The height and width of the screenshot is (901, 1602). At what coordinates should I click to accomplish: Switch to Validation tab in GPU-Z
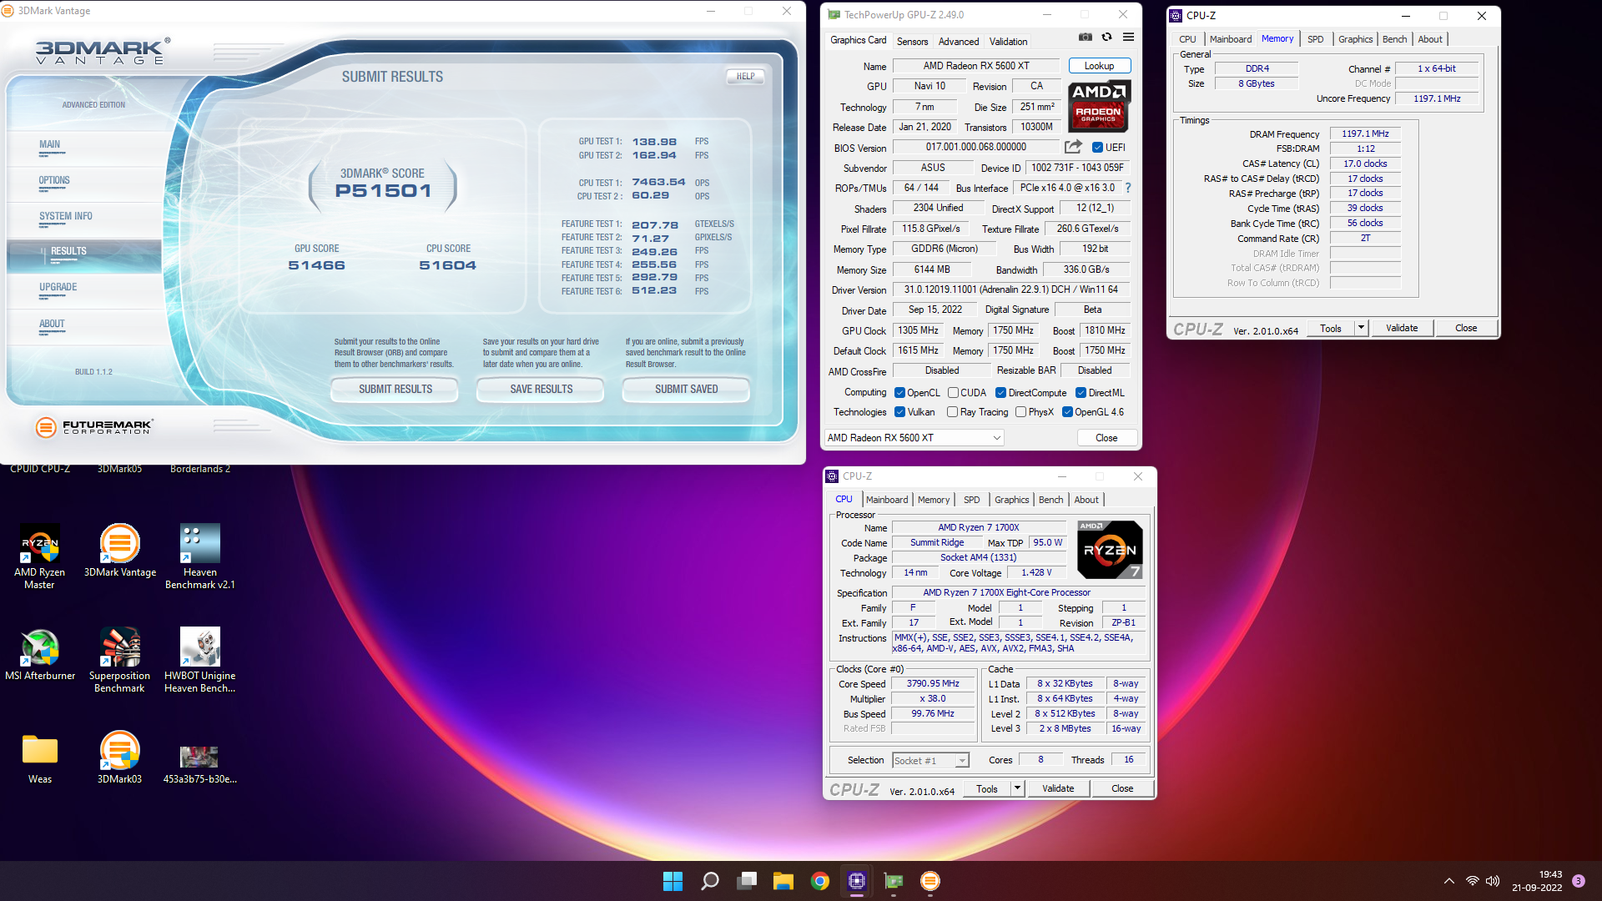click(x=1008, y=41)
